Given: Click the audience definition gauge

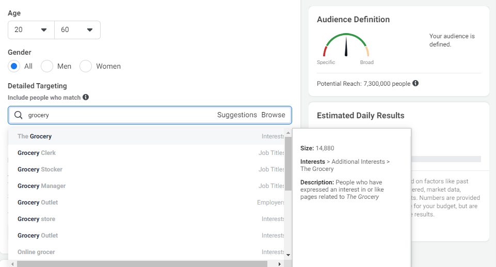Looking at the screenshot, I should click(346, 46).
